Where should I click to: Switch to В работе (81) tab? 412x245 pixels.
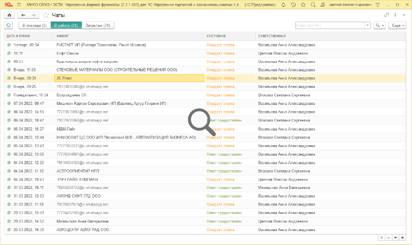click(66, 26)
